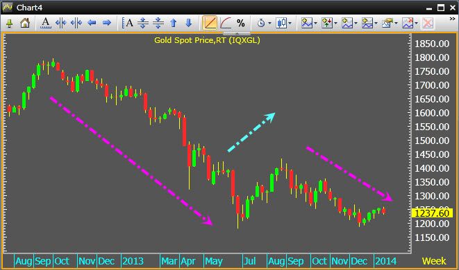459x270 pixels.
Task: Toggle percent scale mode
Action: tap(241, 23)
